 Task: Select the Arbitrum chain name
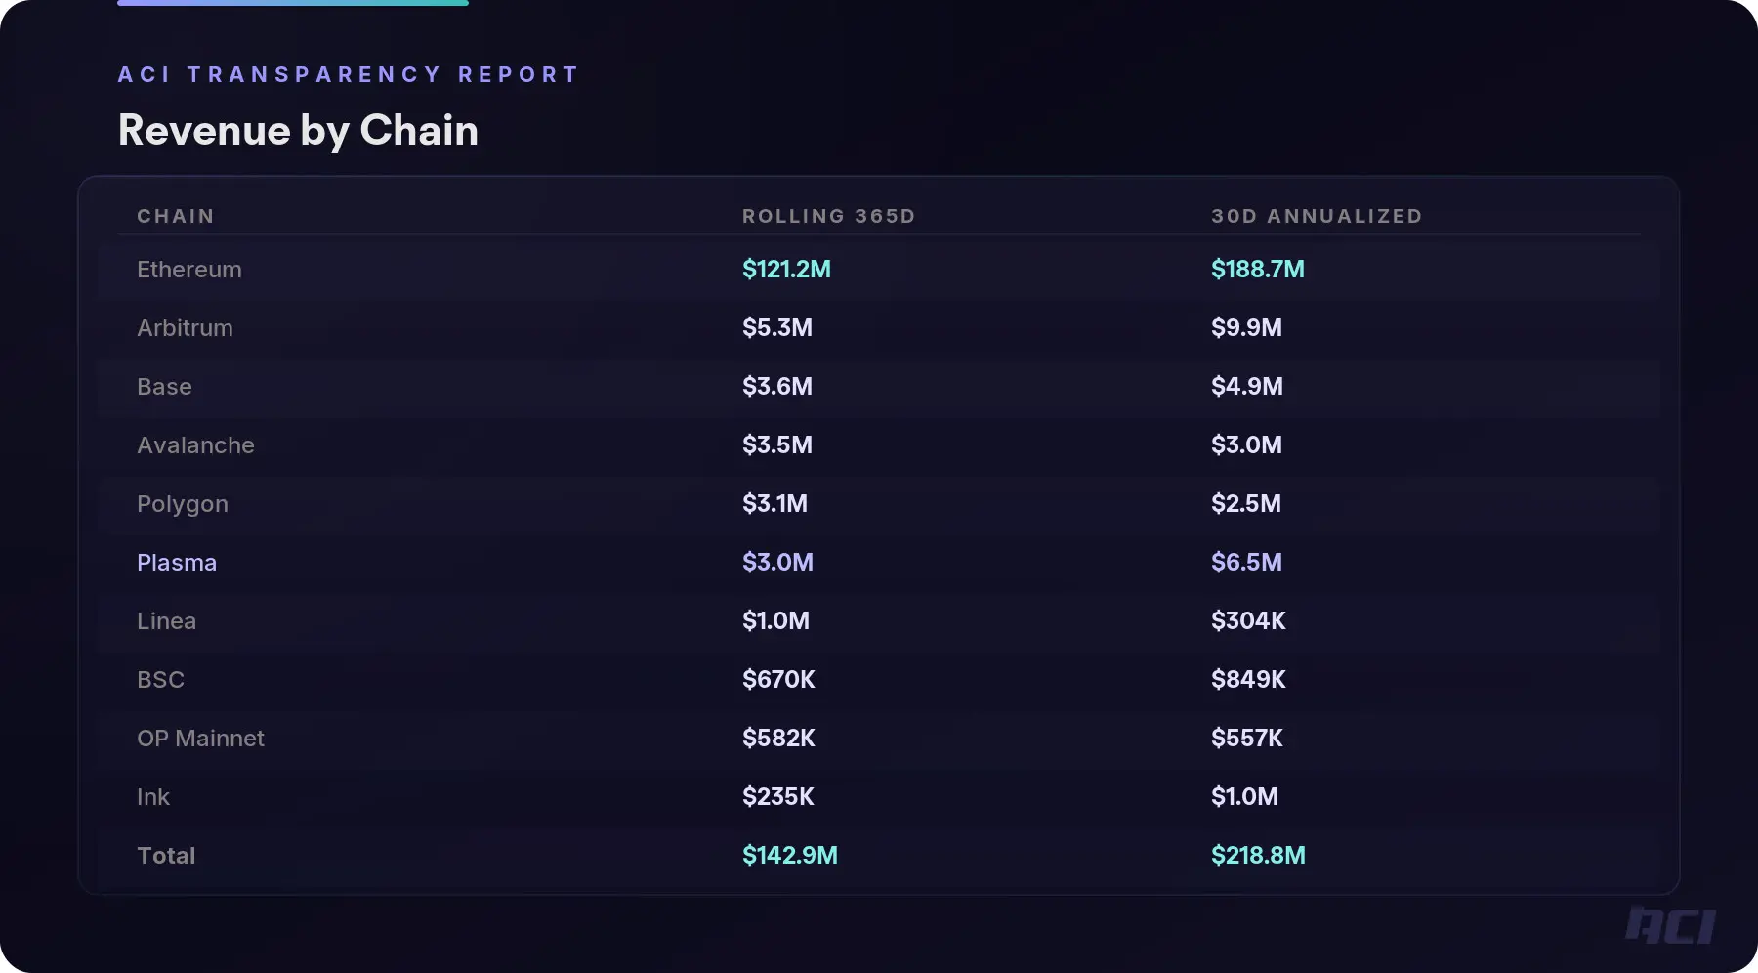[185, 328]
